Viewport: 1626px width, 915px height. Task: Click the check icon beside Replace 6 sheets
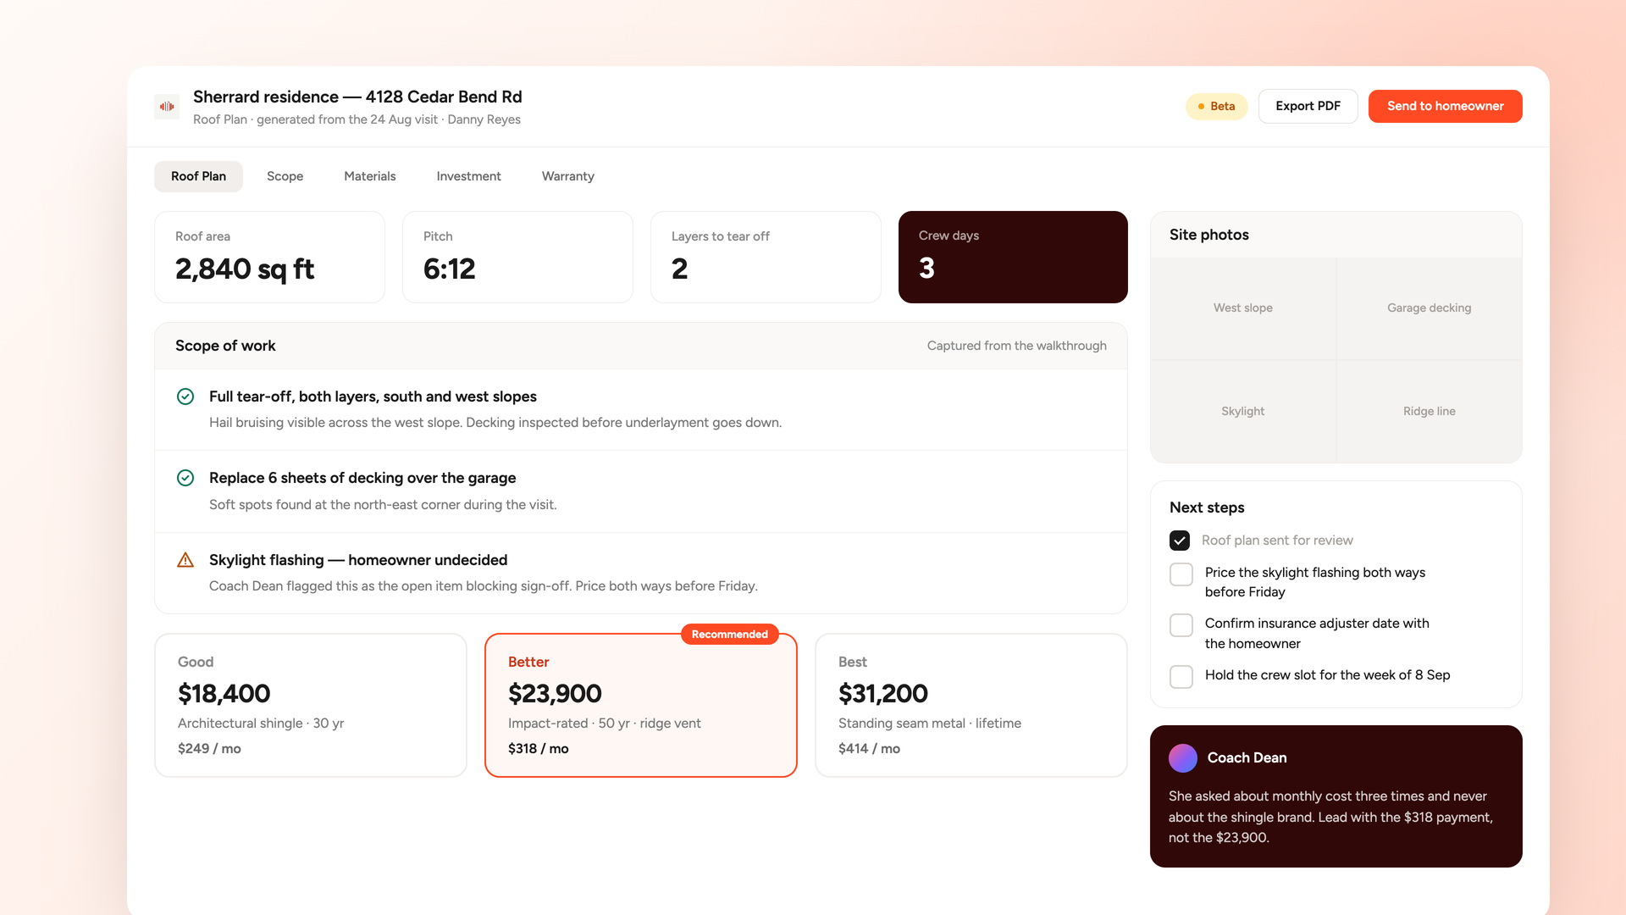pos(185,478)
